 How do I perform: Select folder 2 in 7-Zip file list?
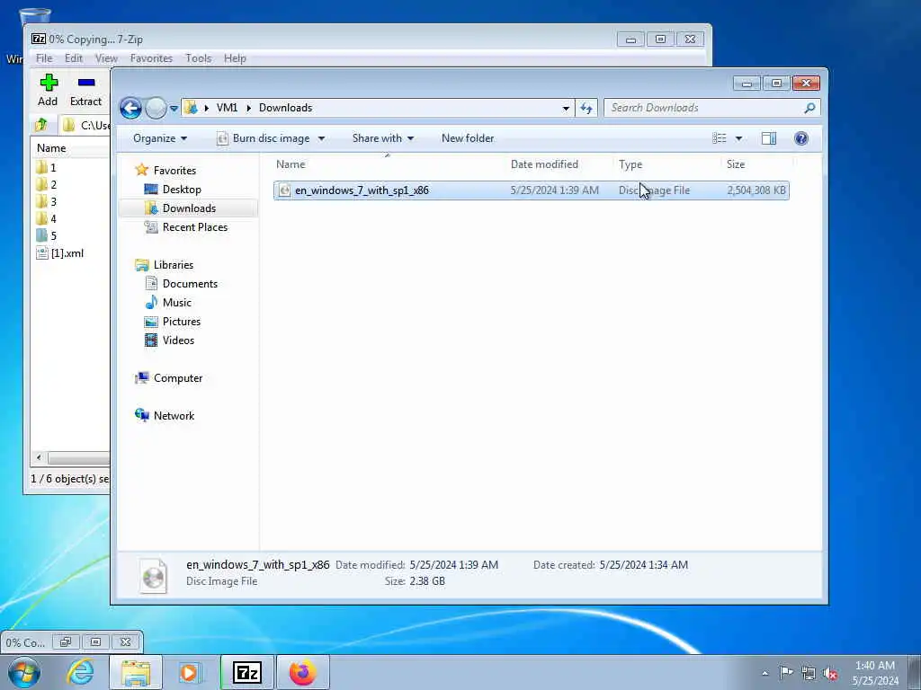pos(46,185)
